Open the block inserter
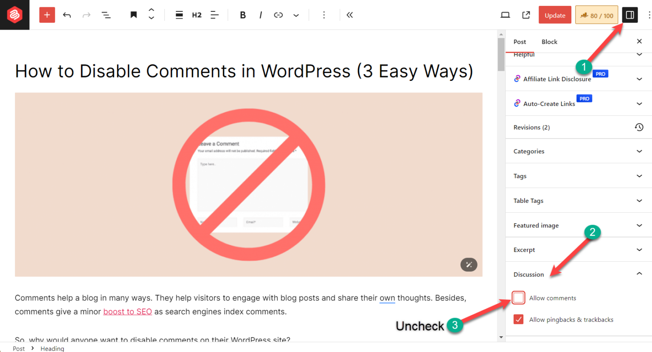The height and width of the screenshot is (352, 652). click(x=47, y=14)
